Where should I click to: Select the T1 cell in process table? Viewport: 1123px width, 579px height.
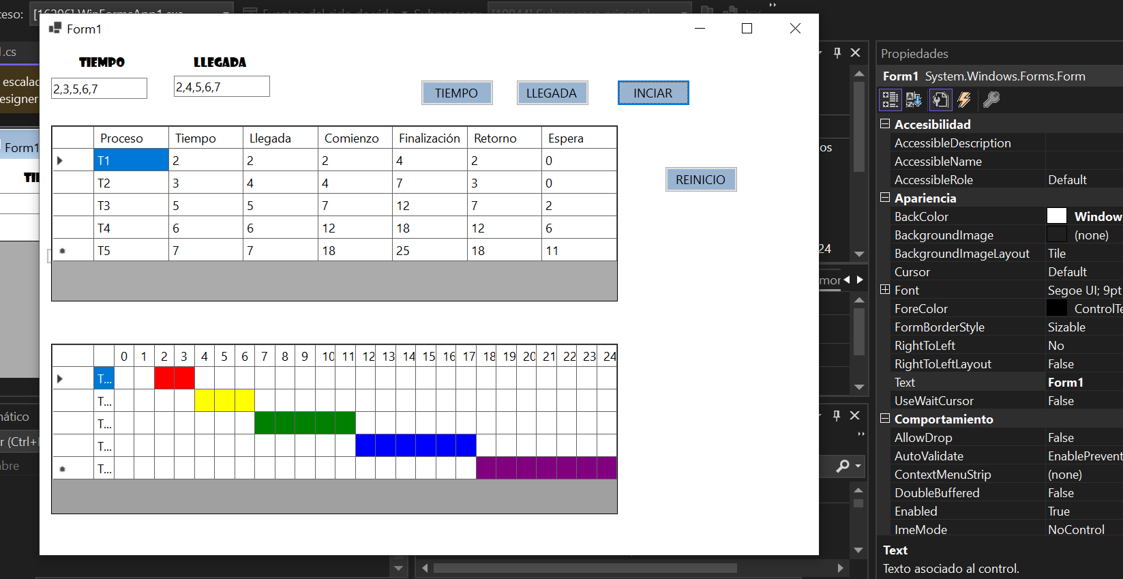pyautogui.click(x=131, y=160)
